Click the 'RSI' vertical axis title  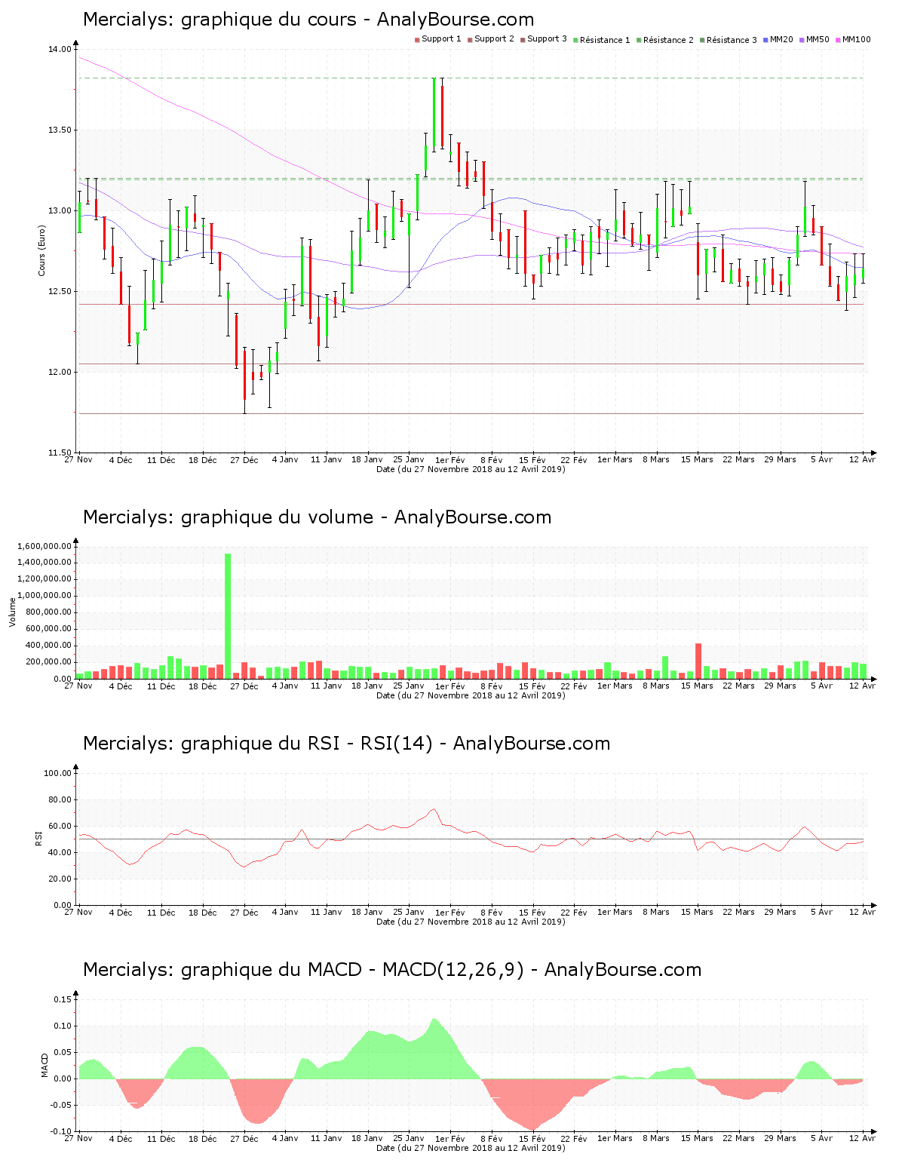point(38,838)
